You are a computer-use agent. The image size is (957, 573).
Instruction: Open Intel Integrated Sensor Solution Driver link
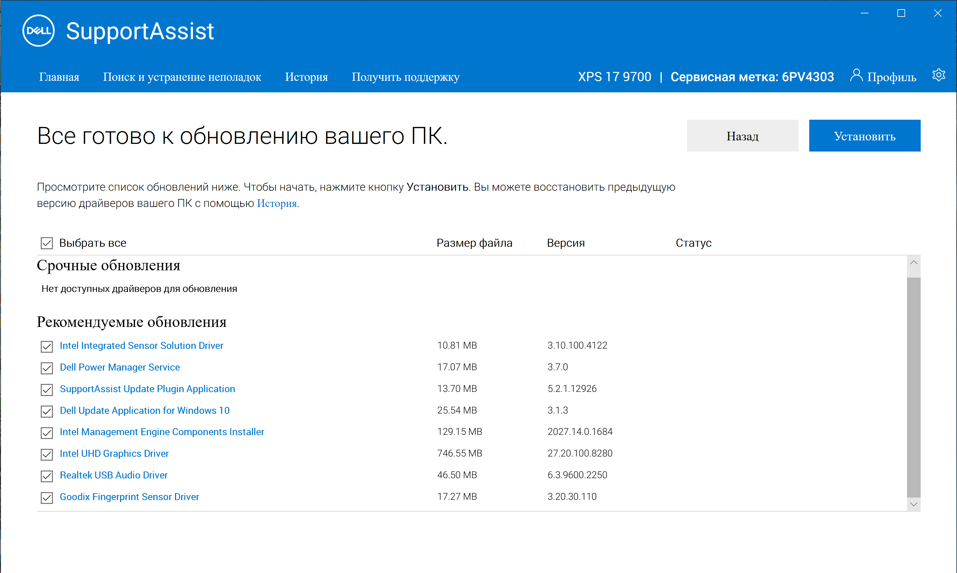pos(141,345)
